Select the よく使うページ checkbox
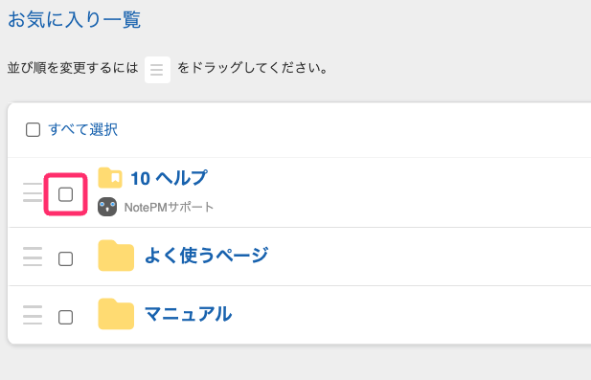The image size is (591, 380). point(65,259)
